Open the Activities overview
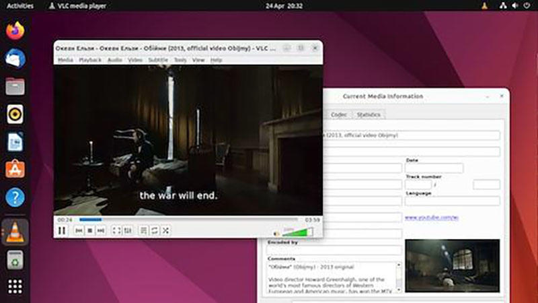Screen dimensions: 538x303 (20, 6)
